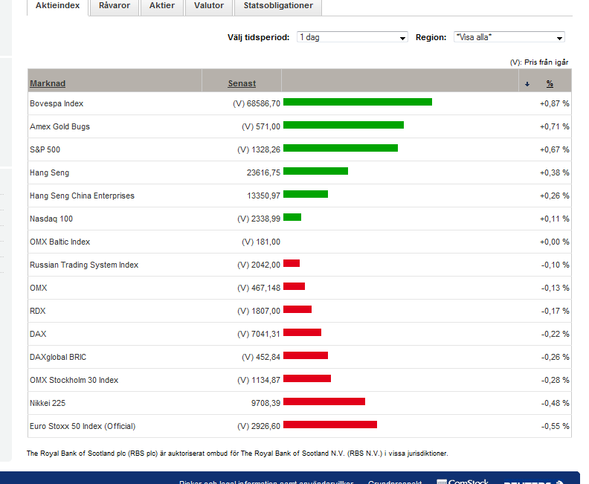Screen dimensions: 589x484
Task: Click the descending sort arrow icon
Action: 527,84
